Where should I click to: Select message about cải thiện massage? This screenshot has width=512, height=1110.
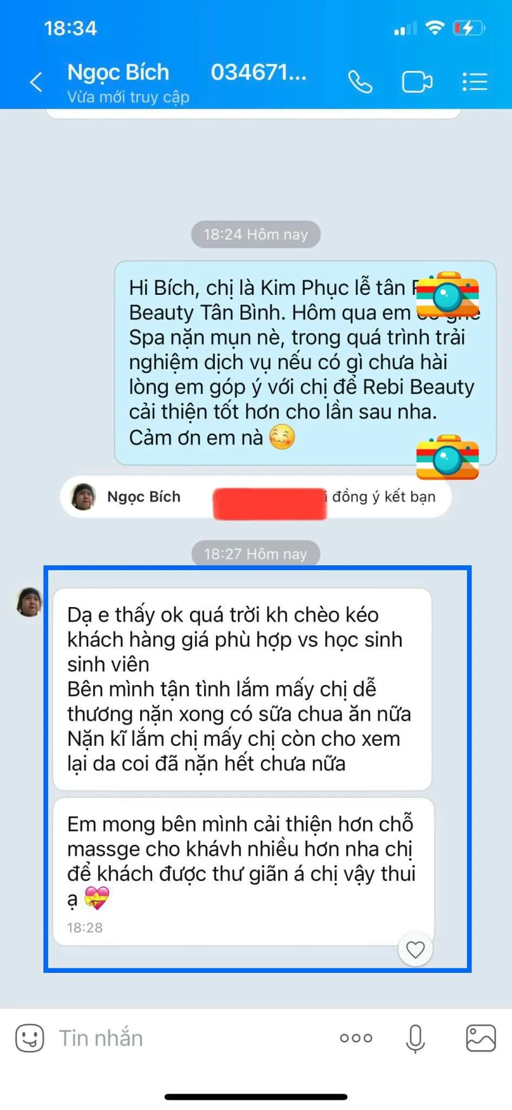click(244, 872)
